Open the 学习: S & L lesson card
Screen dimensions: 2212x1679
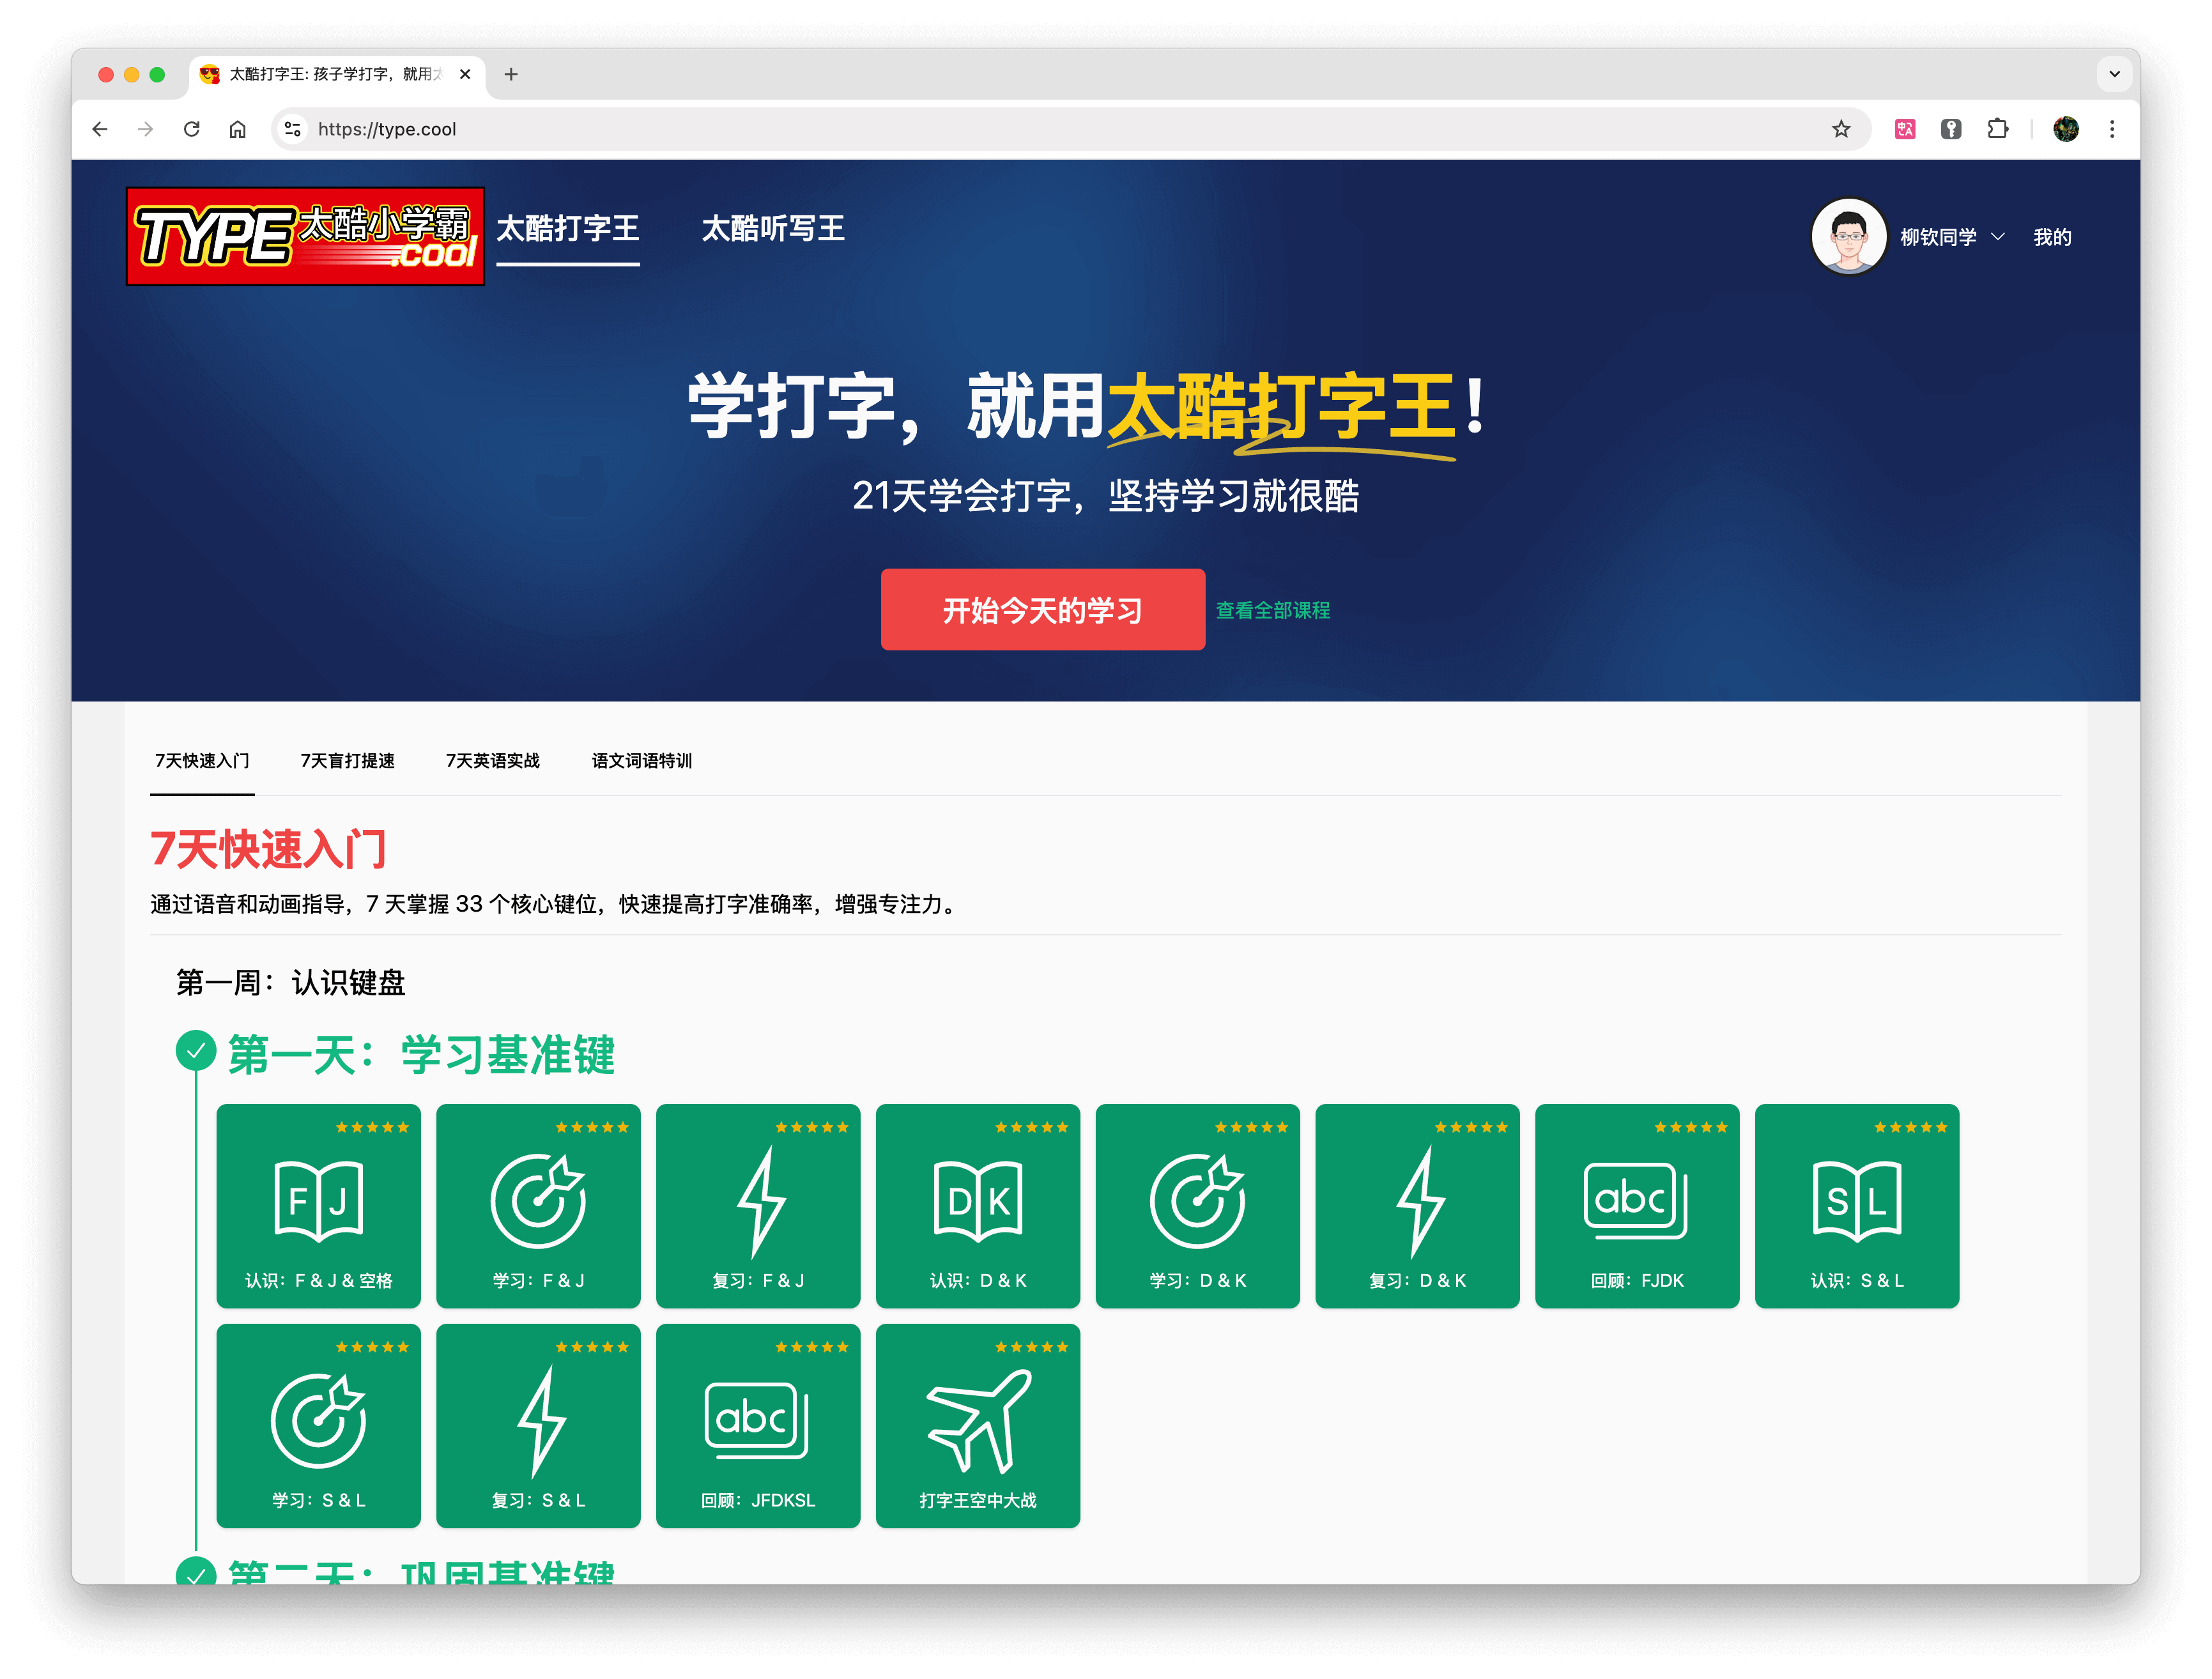(x=318, y=1425)
